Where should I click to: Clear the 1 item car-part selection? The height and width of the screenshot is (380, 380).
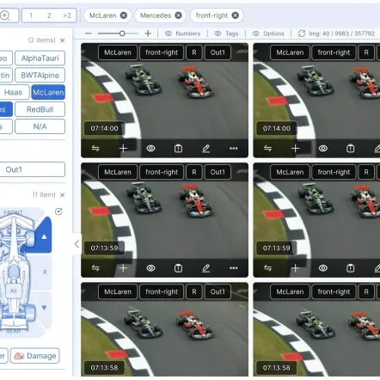coord(63,195)
